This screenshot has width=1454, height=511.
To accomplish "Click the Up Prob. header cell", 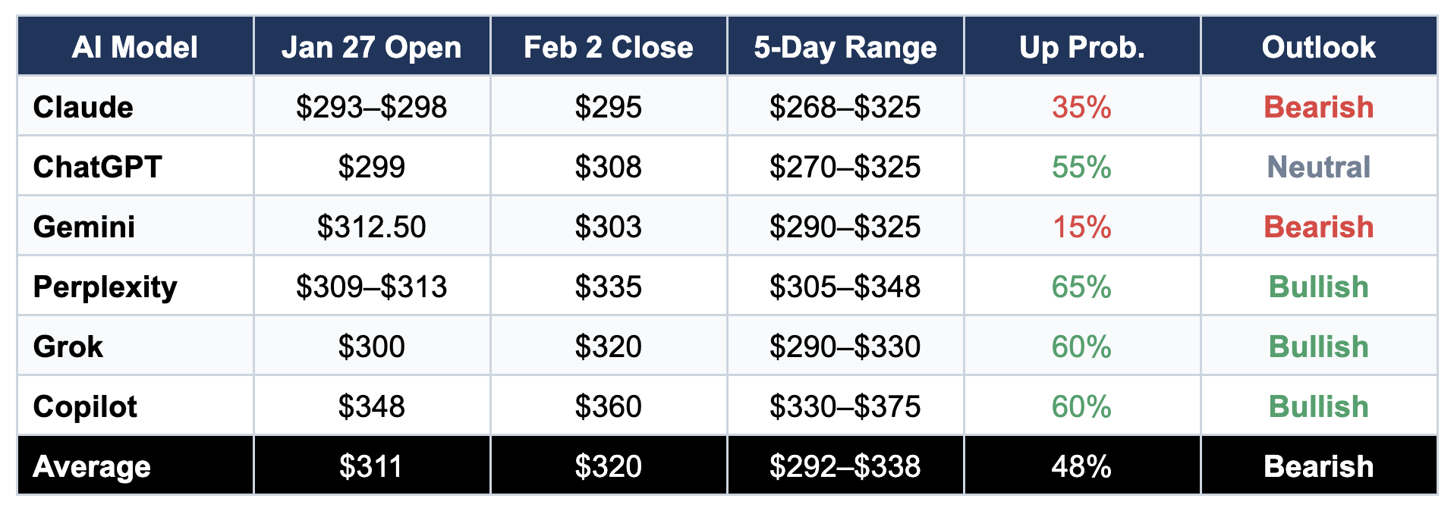I will (1082, 47).
